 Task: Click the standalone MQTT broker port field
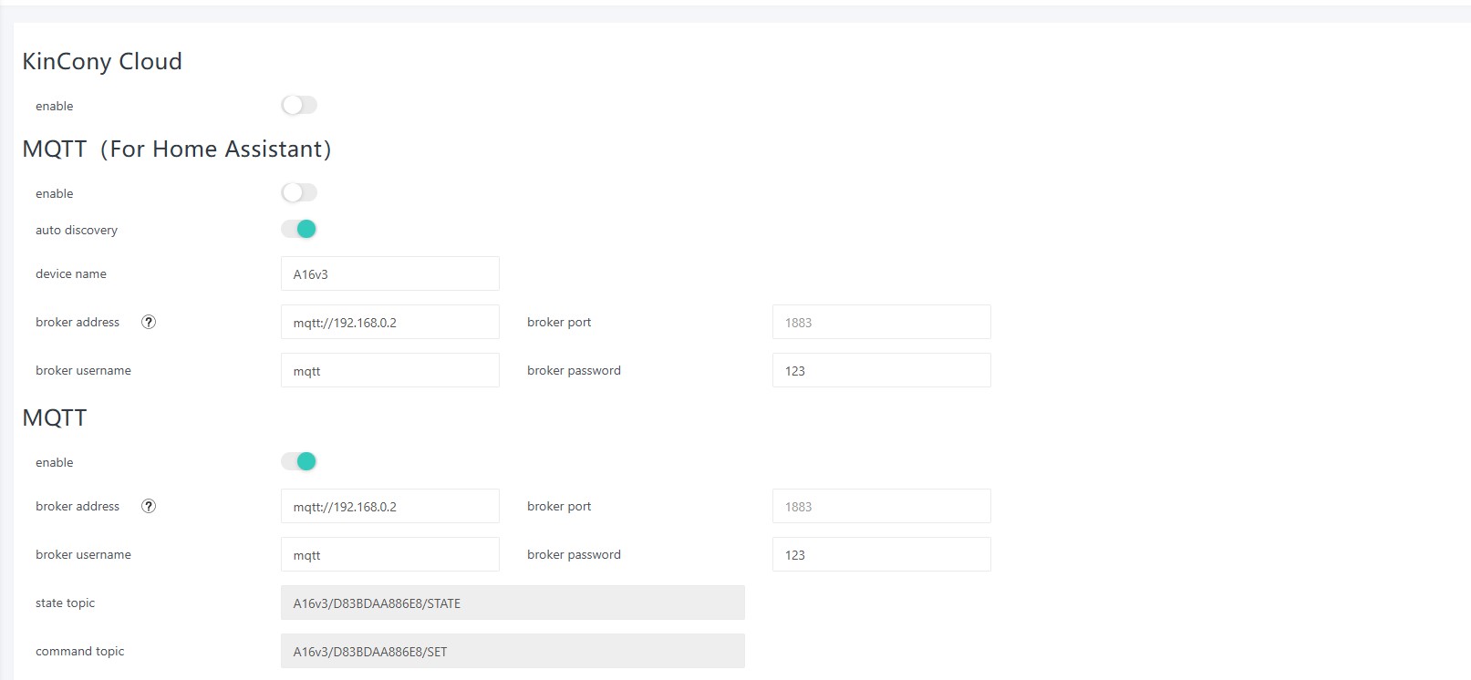(881, 506)
